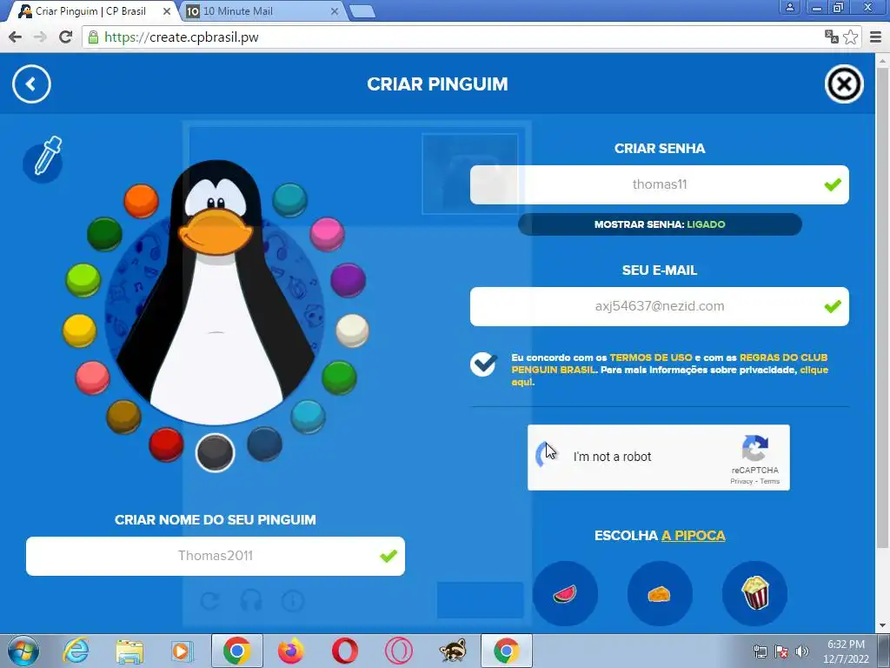Select the Criar Pinguim | CP Brasil tab
The width and height of the screenshot is (890, 668).
pos(90,10)
